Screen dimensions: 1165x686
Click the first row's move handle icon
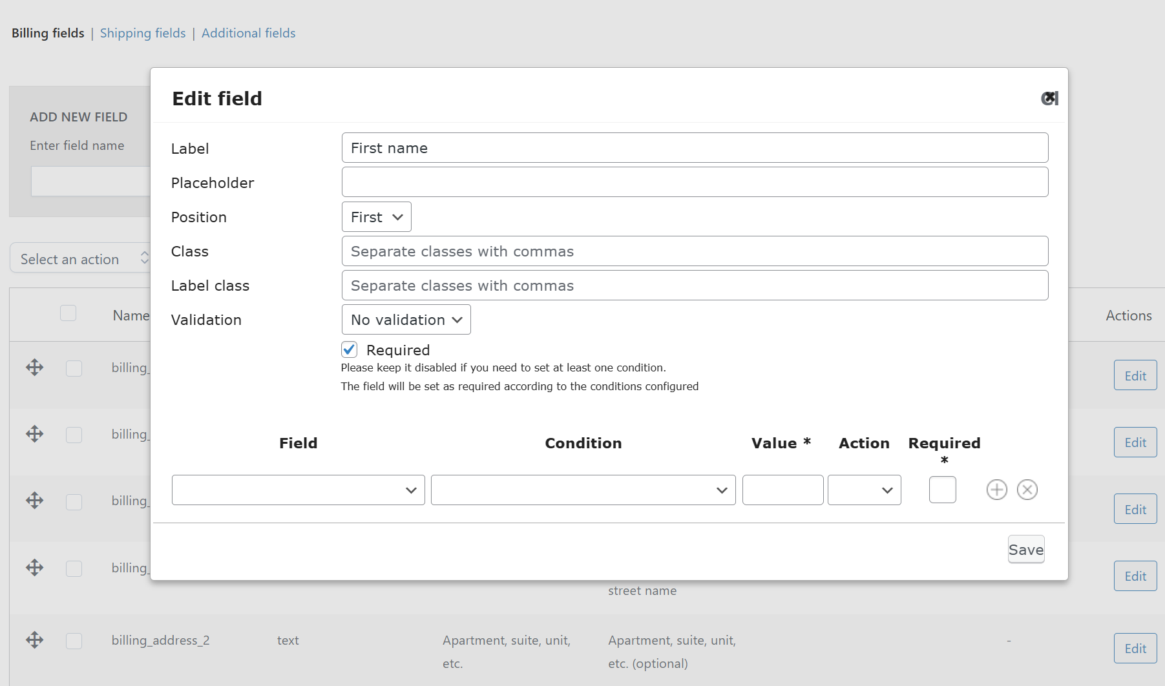(x=35, y=368)
